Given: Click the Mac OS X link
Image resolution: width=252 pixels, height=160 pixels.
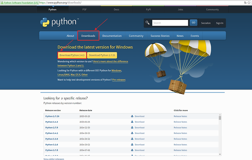Looking at the screenshot, I should tap(75, 75).
